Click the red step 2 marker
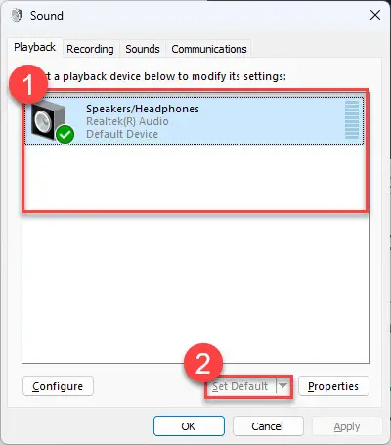 point(203,363)
